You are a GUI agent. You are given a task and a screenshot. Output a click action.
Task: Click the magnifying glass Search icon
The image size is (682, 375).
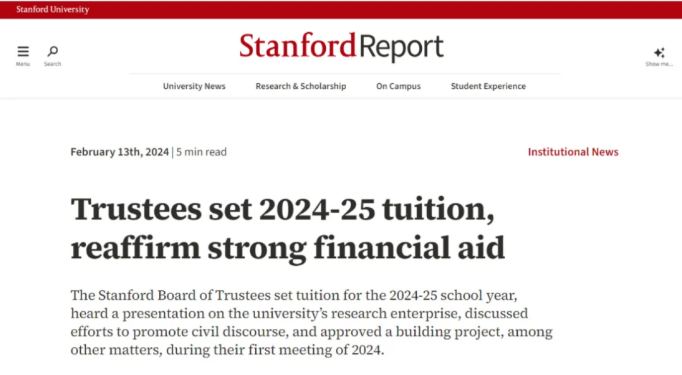(52, 51)
